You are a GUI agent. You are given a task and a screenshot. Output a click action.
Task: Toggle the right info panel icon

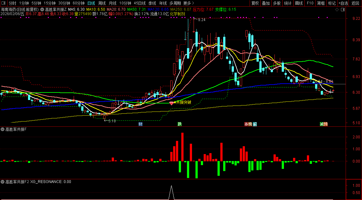(343, 10)
